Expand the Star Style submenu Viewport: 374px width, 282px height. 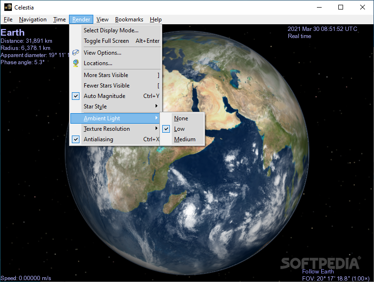(116, 107)
